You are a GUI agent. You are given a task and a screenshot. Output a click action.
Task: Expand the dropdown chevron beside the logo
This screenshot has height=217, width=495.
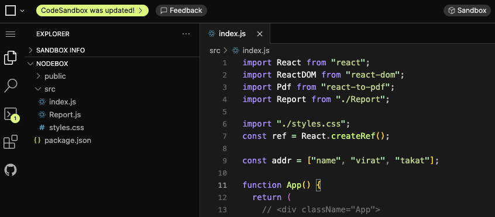pos(22,10)
